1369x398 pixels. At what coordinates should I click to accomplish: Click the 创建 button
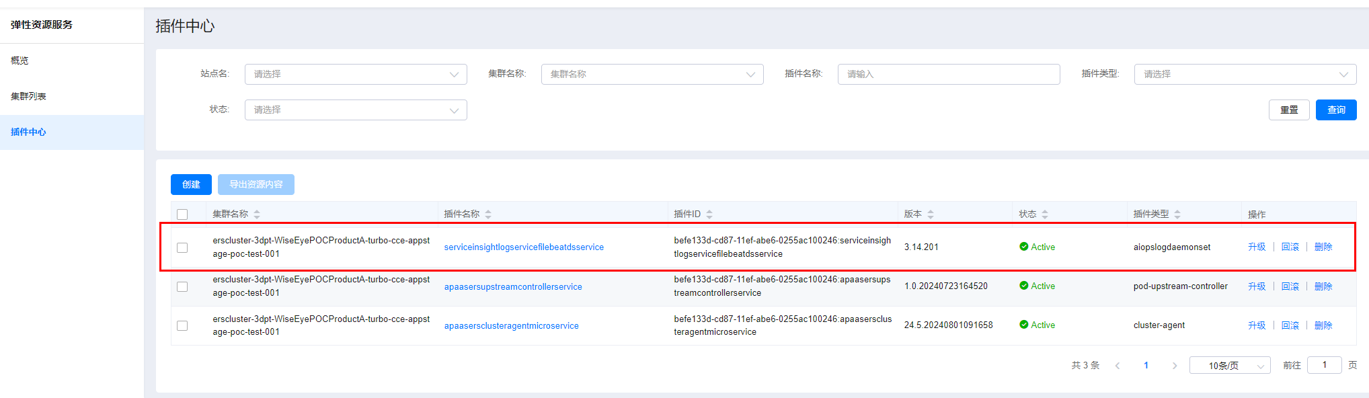coord(191,184)
